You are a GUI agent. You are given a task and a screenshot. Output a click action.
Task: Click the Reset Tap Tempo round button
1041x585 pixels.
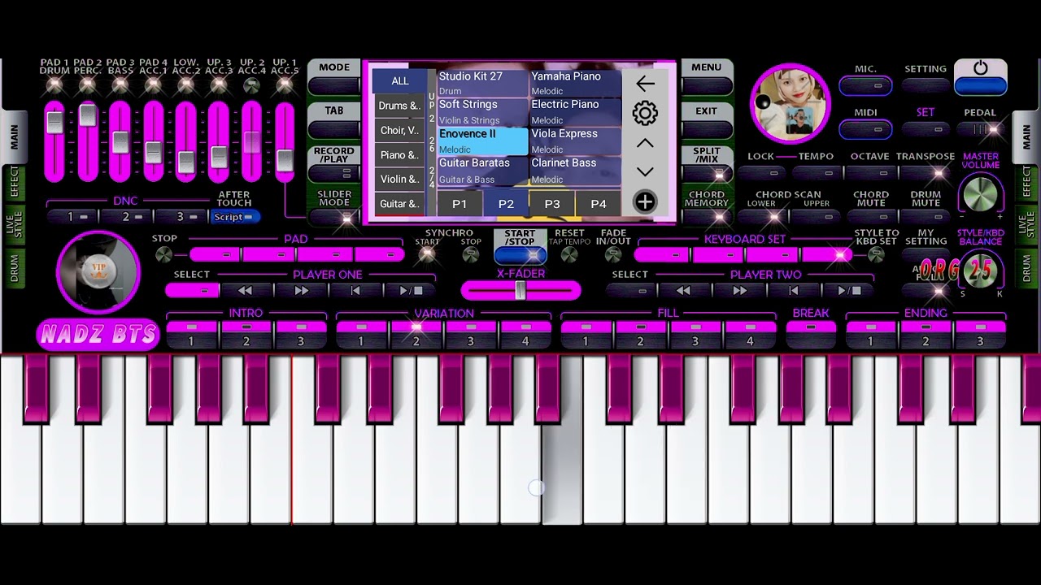[569, 254]
